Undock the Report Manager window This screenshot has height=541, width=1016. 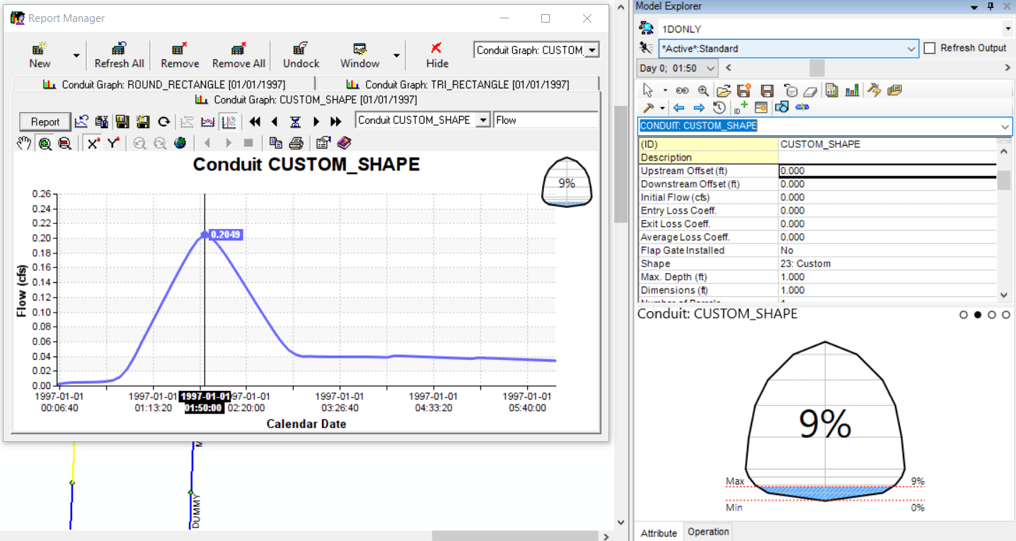click(x=301, y=55)
